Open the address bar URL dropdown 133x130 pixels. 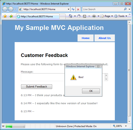[x=68, y=9]
